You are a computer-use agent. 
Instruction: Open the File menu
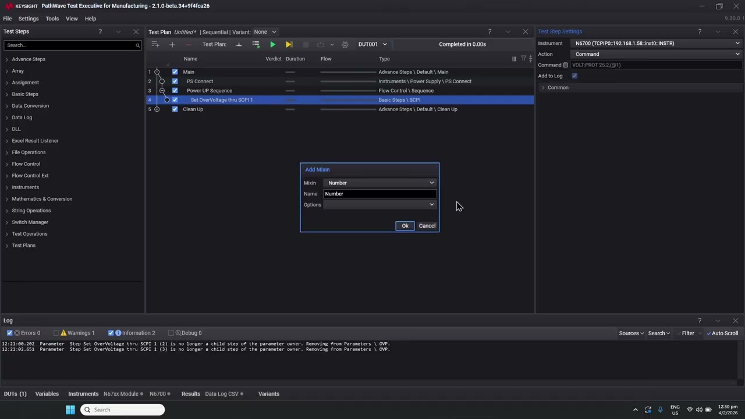coord(8,19)
